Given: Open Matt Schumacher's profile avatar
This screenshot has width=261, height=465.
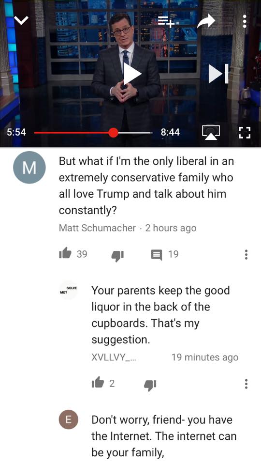Looking at the screenshot, I should 29,167.
